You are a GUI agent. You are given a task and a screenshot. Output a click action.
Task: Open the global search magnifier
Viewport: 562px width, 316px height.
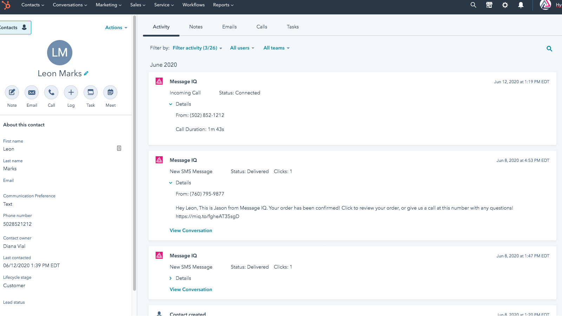473,5
